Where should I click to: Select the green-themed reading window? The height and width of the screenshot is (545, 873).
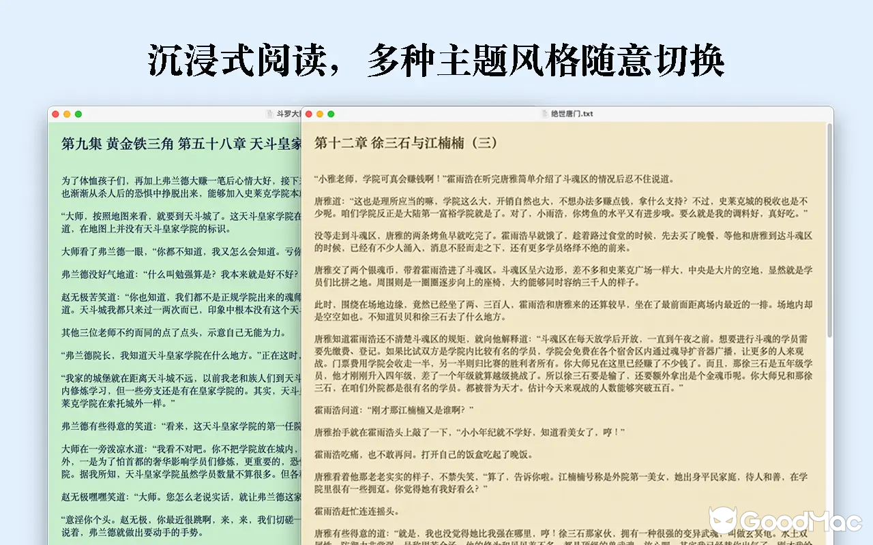pyautogui.click(x=171, y=307)
